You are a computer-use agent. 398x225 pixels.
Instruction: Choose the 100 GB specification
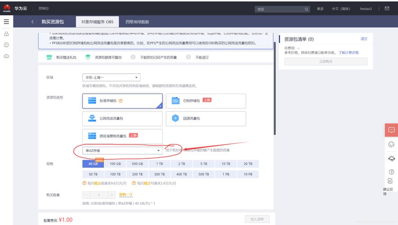[x=115, y=164]
